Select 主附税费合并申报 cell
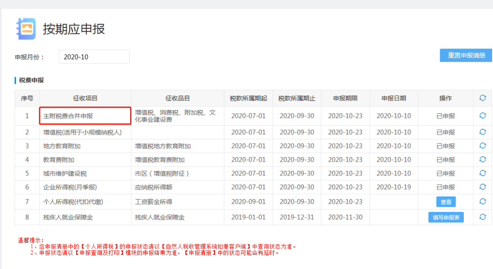Image resolution: width=493 pixels, height=269 pixels. (x=85, y=116)
